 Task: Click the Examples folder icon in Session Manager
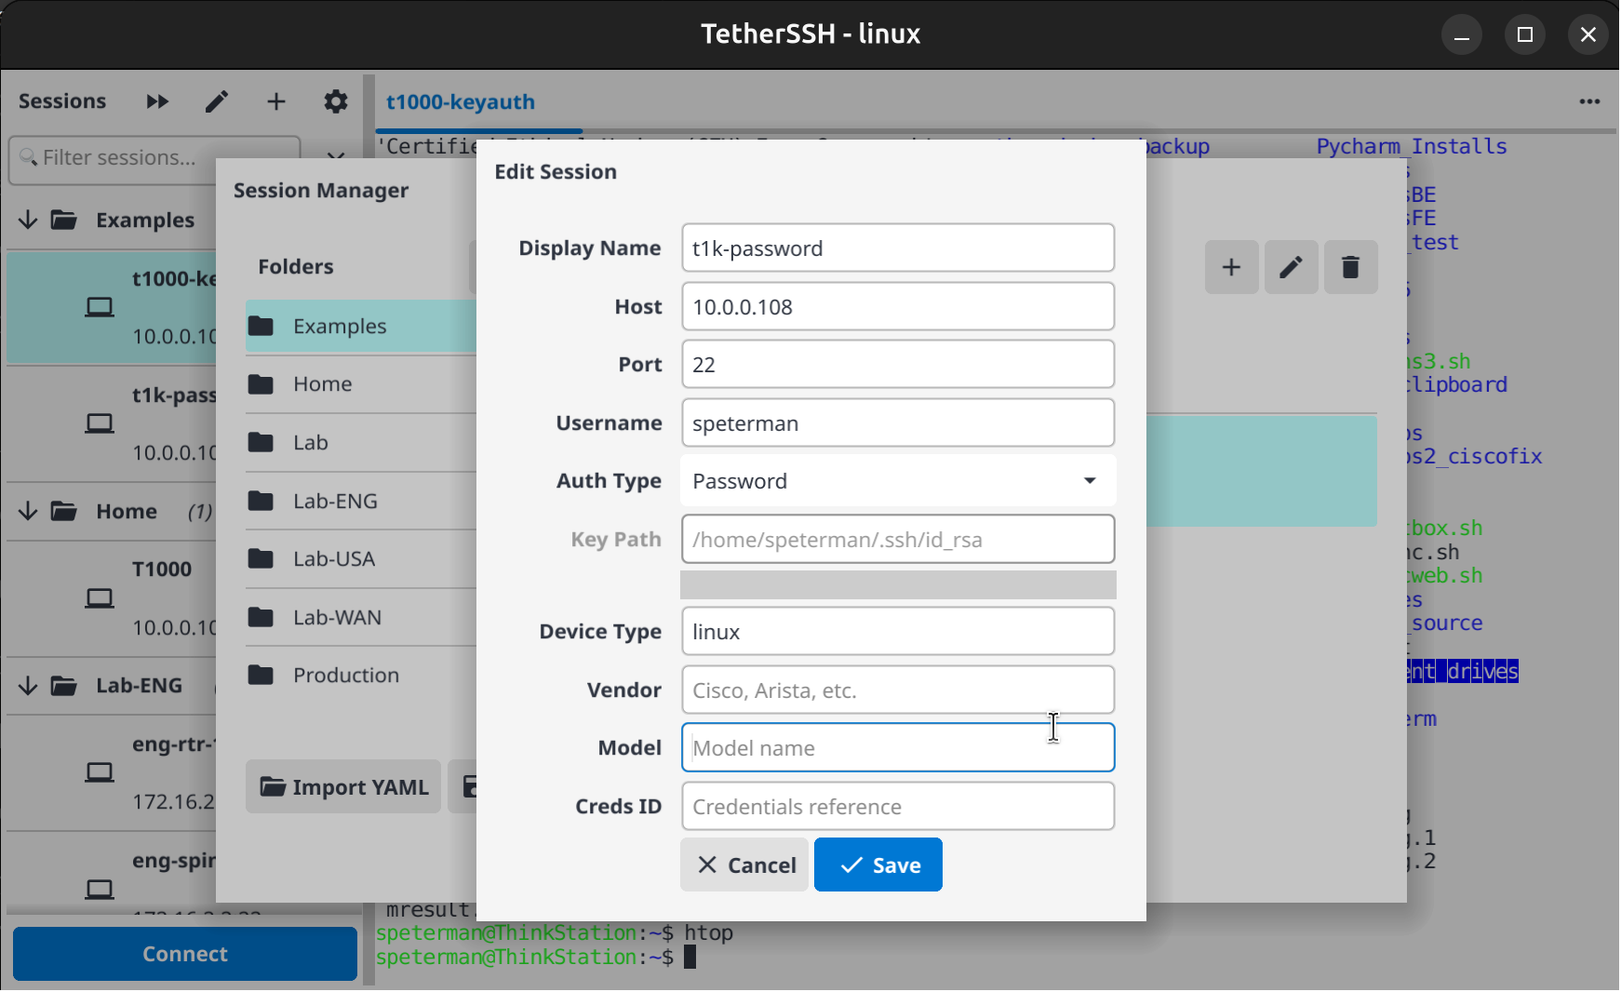tap(261, 326)
